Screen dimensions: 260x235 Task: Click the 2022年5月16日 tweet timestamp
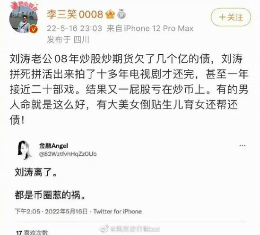[66, 211]
